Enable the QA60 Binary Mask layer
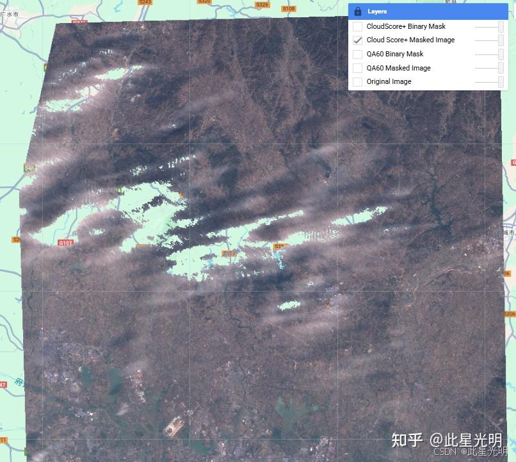The image size is (516, 462). point(357,54)
